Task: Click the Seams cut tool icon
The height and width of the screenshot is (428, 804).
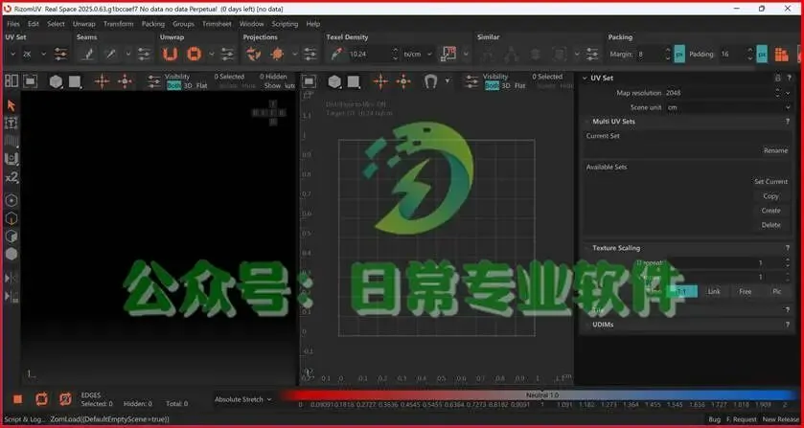Action: click(89, 54)
